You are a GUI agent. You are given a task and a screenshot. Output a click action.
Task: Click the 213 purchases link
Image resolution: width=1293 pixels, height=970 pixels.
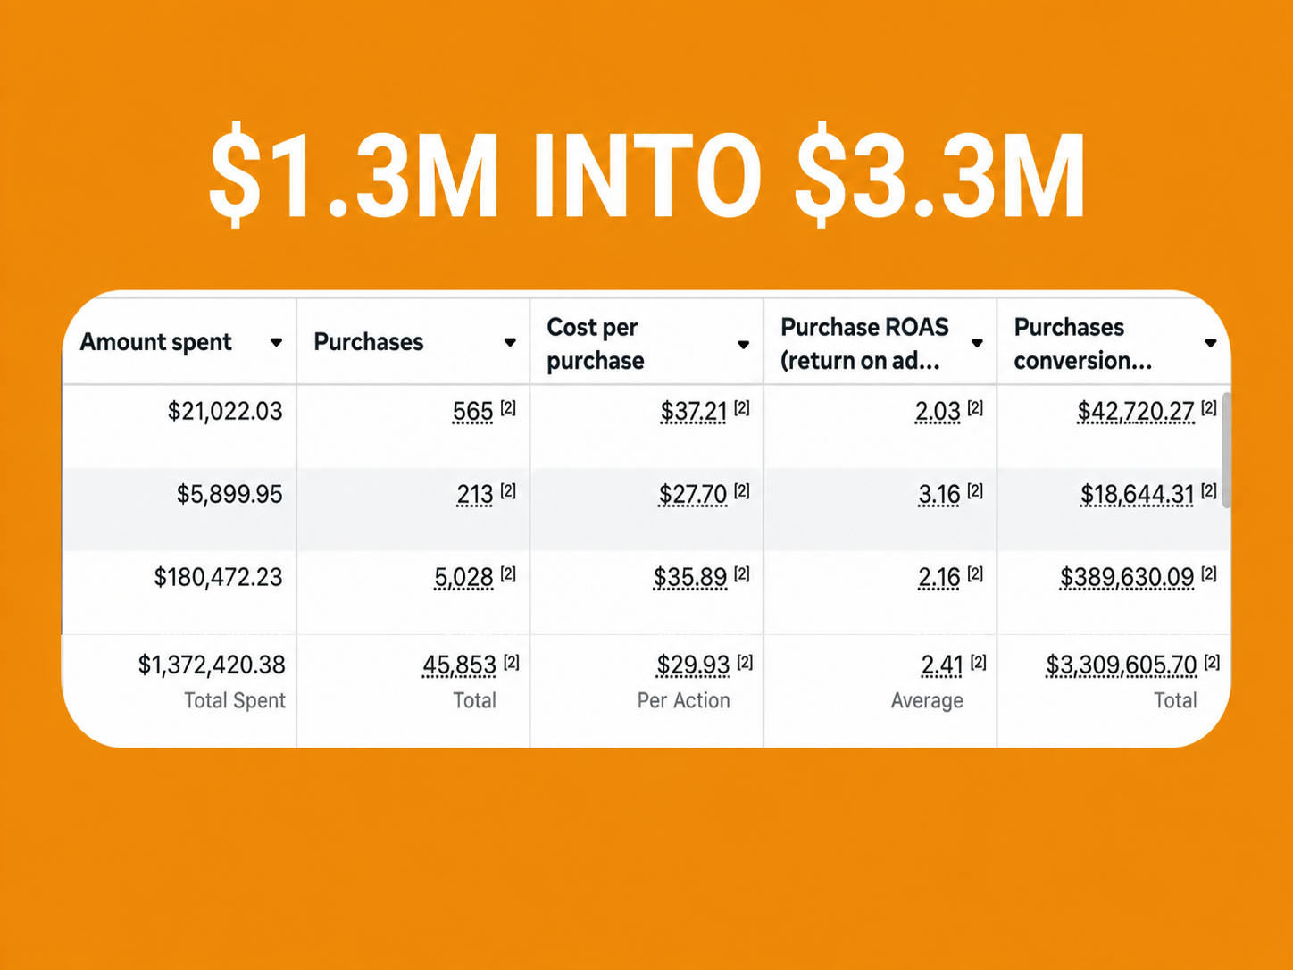474,495
